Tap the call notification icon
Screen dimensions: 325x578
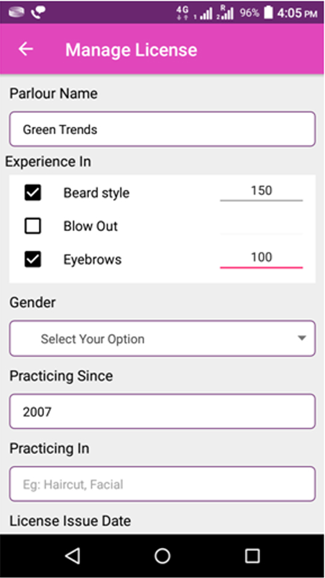tap(37, 12)
